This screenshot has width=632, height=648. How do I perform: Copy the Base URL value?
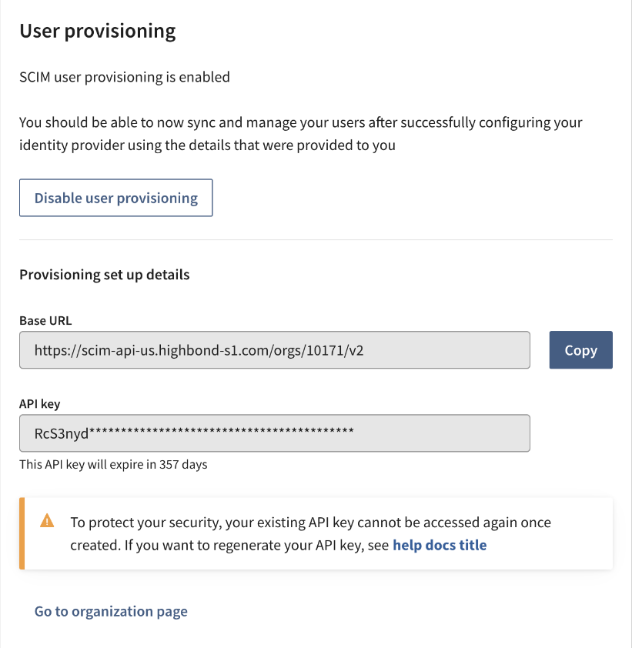click(580, 349)
